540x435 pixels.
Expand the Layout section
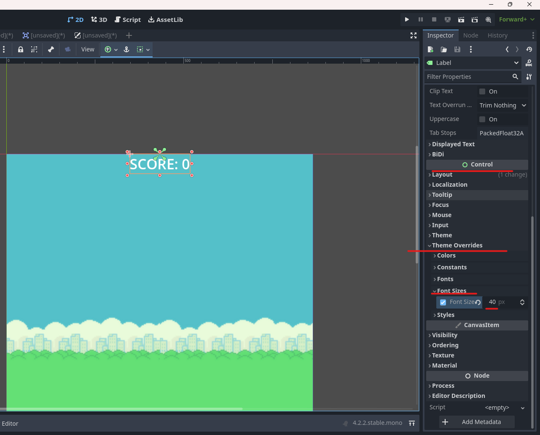pyautogui.click(x=442, y=175)
